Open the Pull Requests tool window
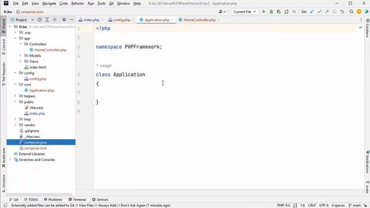The image size is (370, 208). click(x=3, y=74)
